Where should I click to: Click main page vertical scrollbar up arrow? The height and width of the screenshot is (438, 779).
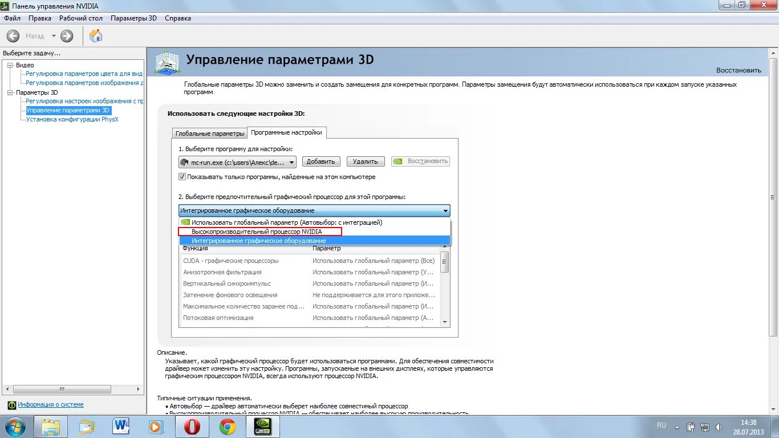[x=773, y=52]
